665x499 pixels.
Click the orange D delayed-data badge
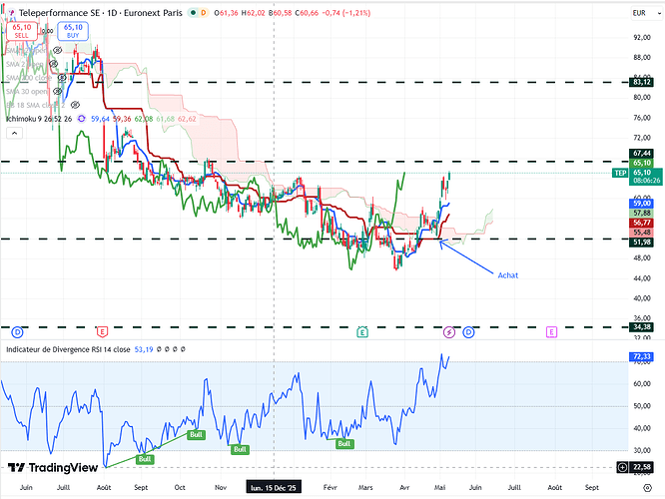click(x=204, y=13)
